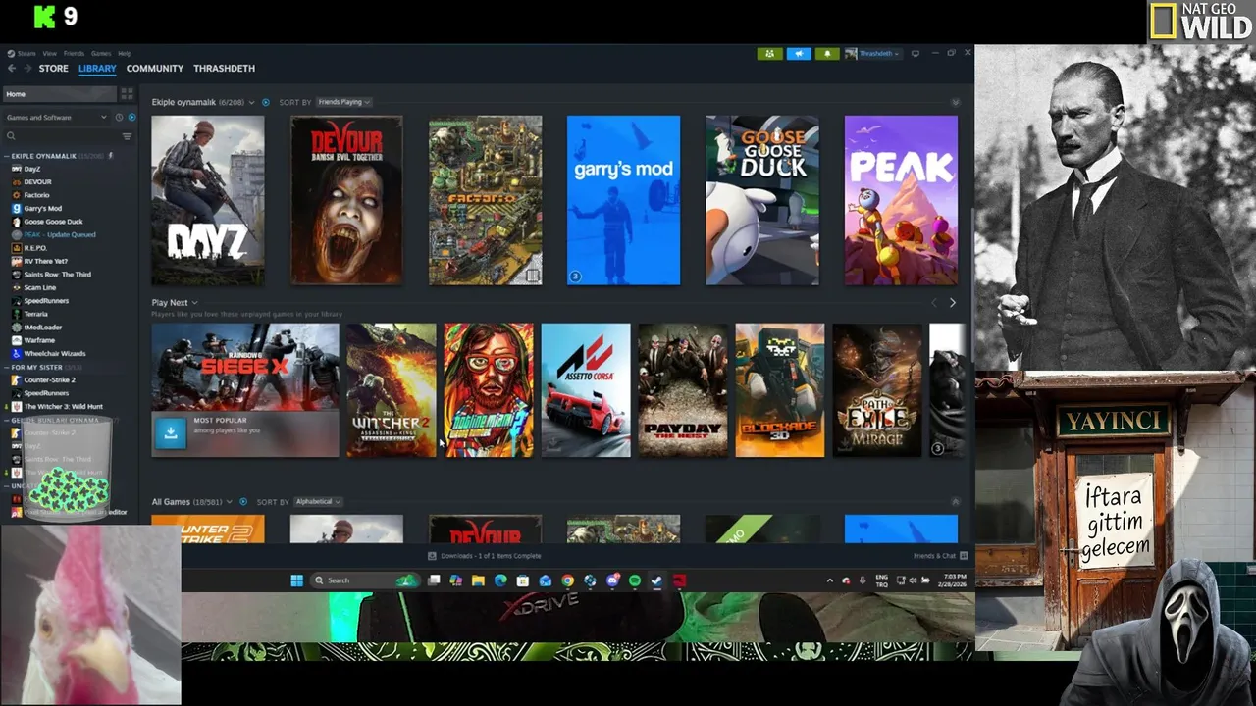Switch Steam to Big Picture mode
Screen dimensions: 1256x706
tap(916, 53)
